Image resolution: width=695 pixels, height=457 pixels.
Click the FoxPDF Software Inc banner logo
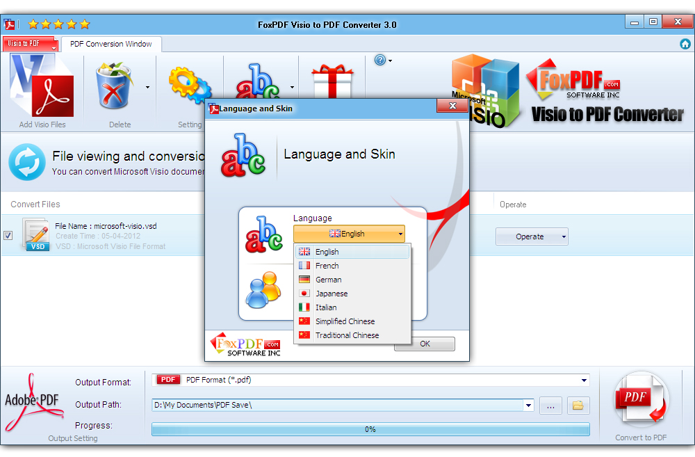573,80
